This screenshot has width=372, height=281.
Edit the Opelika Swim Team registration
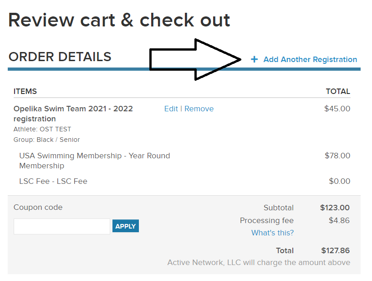pos(171,109)
